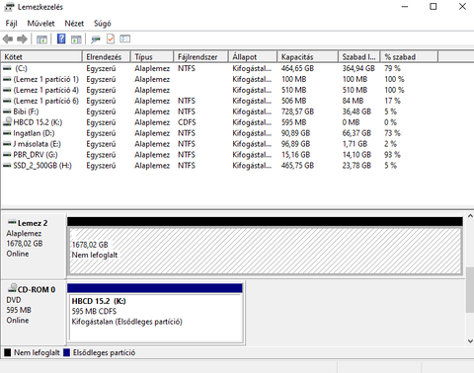Click the list view settings toolbar icon
Viewport: 474px width, 373px height.
point(125,39)
